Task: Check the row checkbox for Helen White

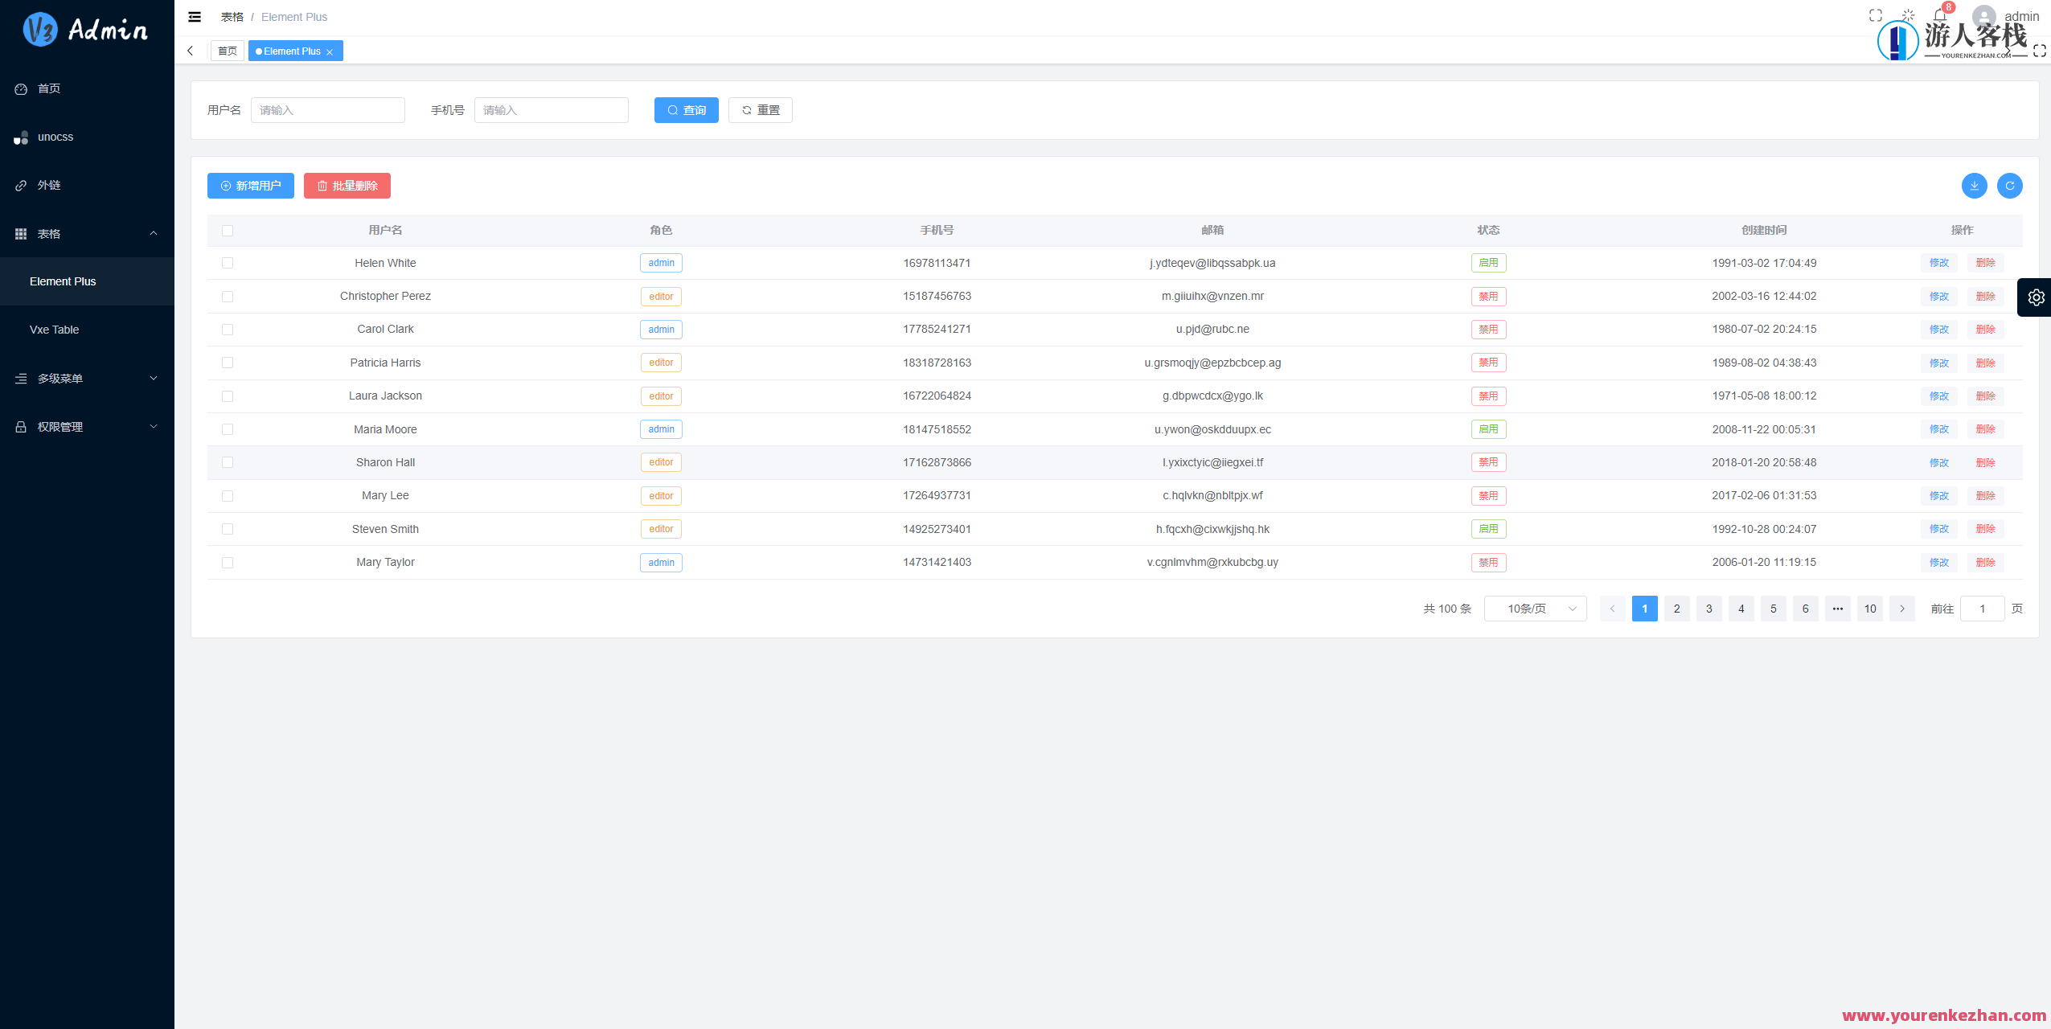Action: (x=228, y=263)
